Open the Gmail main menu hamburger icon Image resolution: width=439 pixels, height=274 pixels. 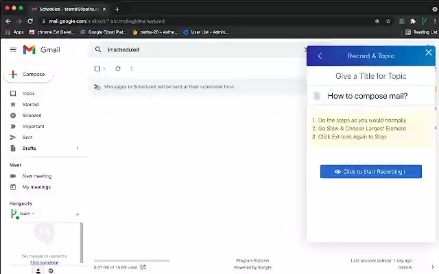pyautogui.click(x=13, y=50)
